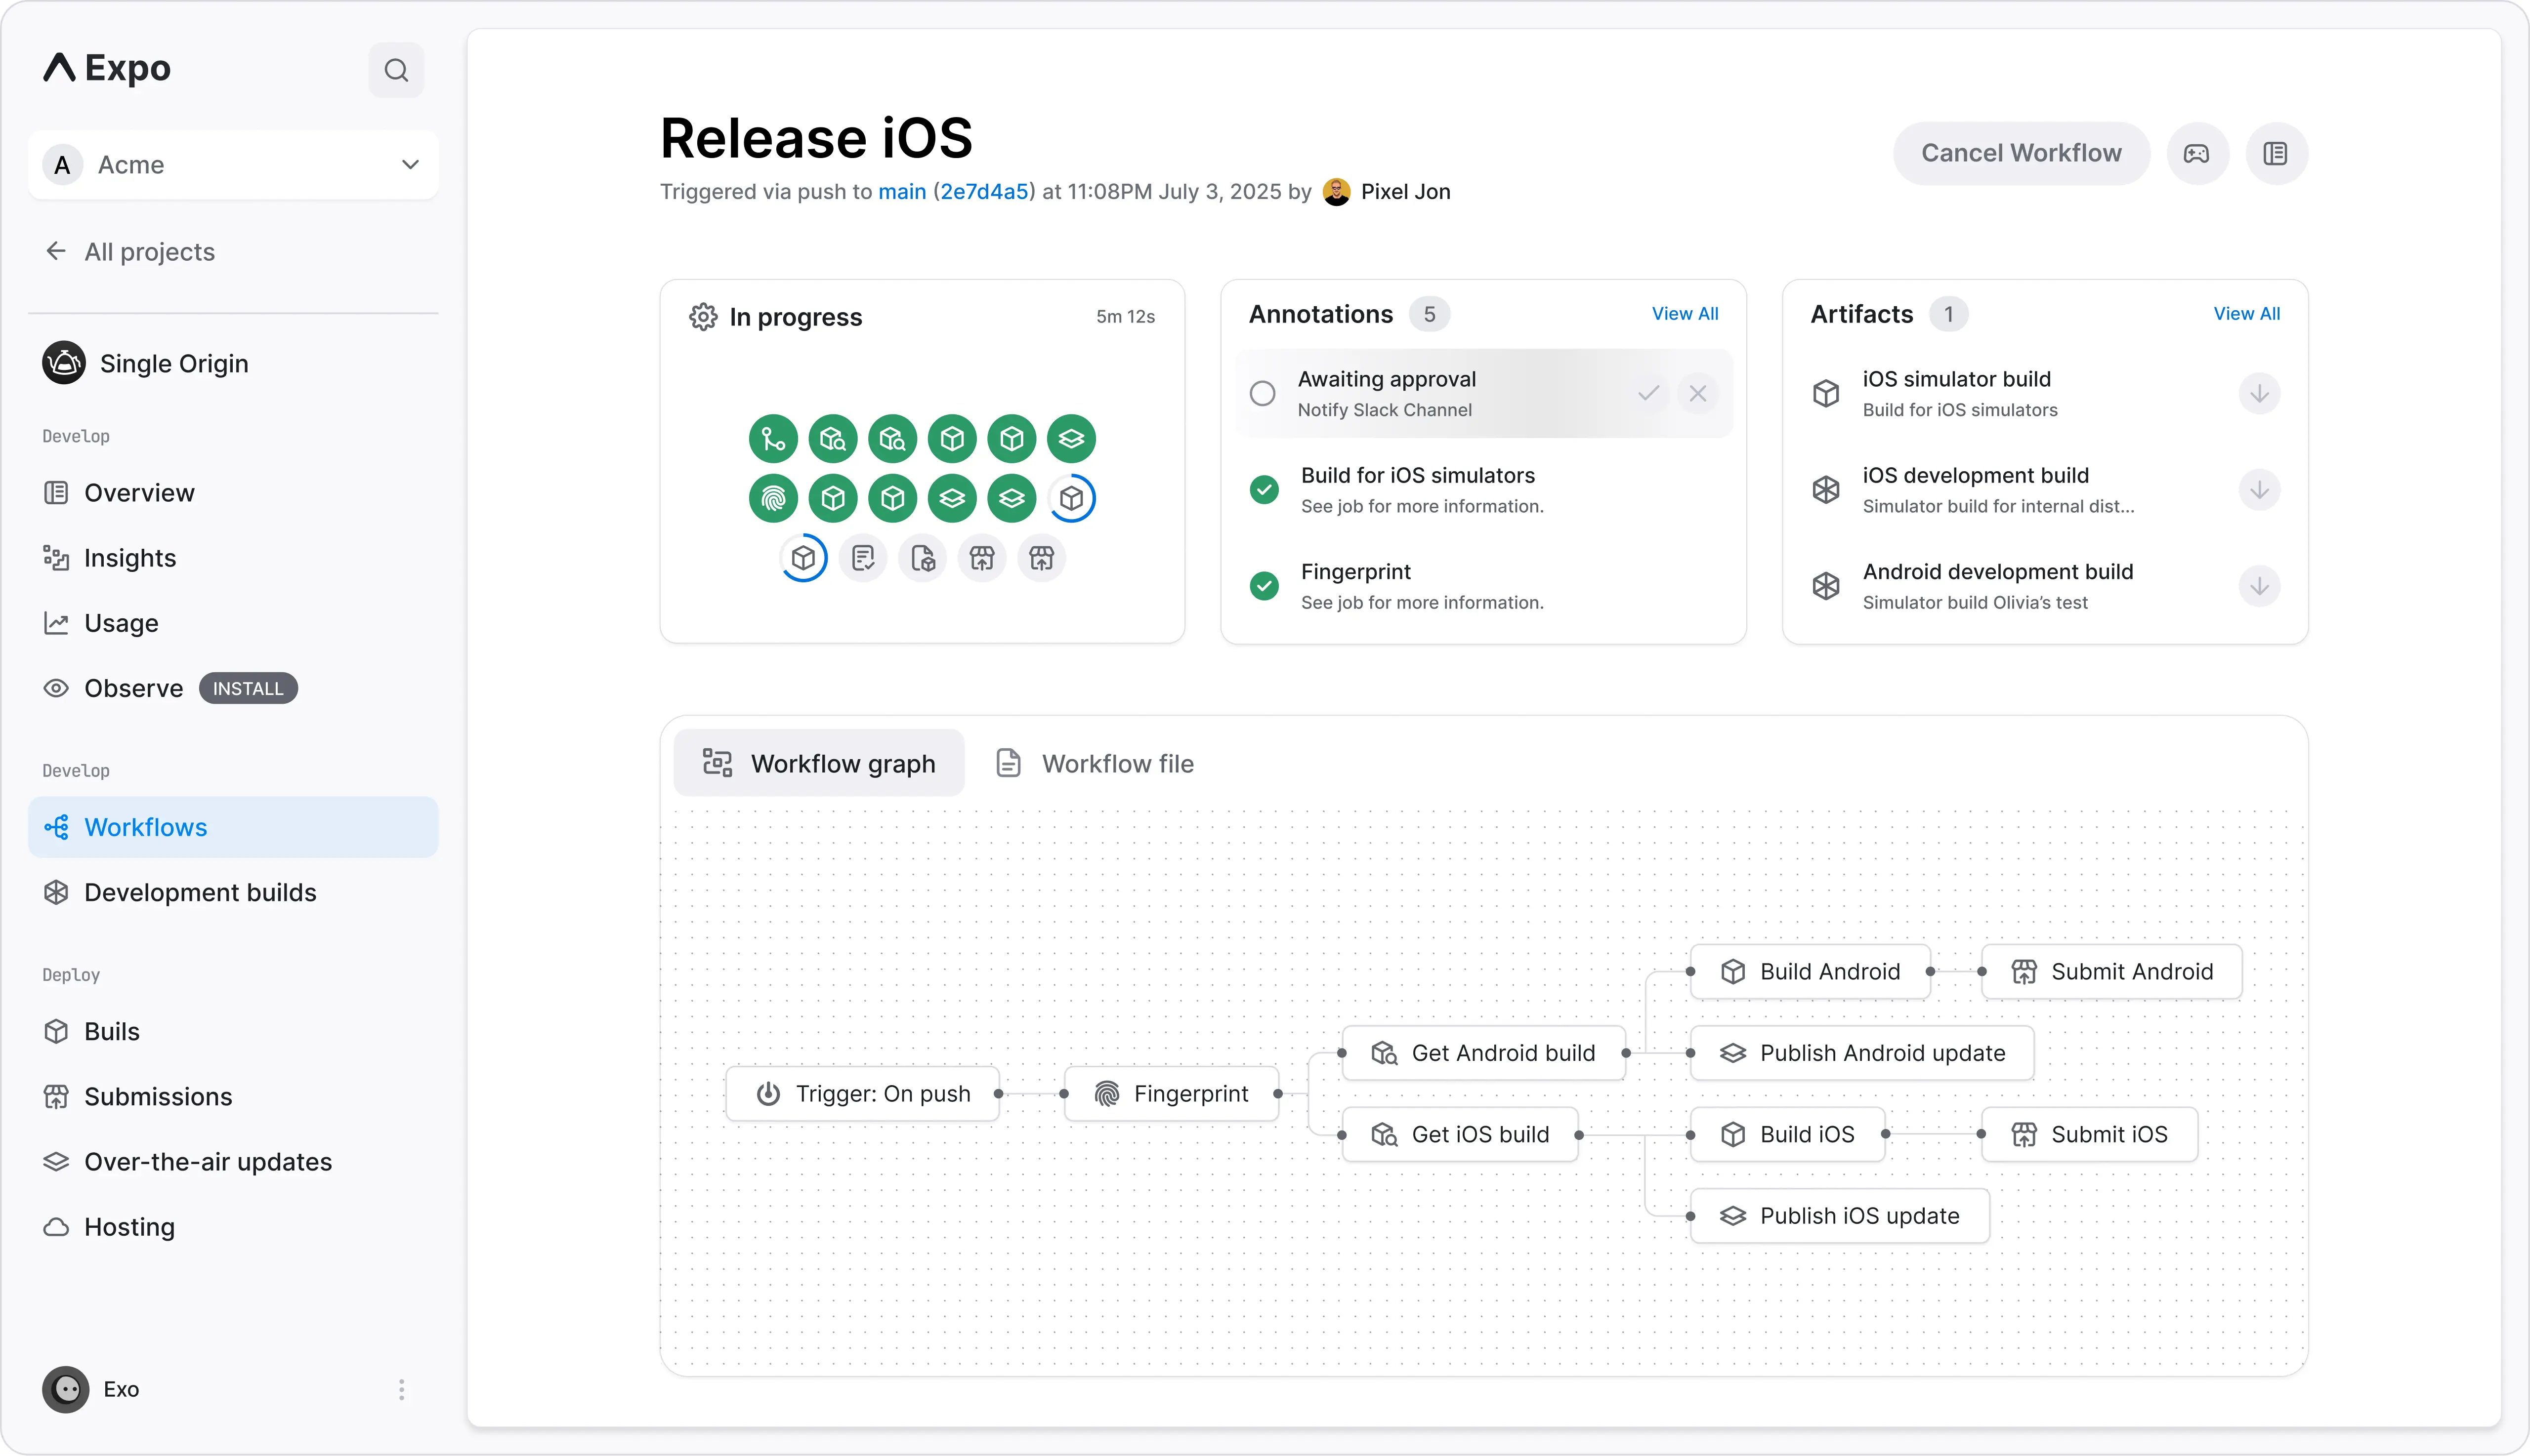Download the Android development build artifact
Viewport: 2530px width, 1456px height.
click(2259, 586)
